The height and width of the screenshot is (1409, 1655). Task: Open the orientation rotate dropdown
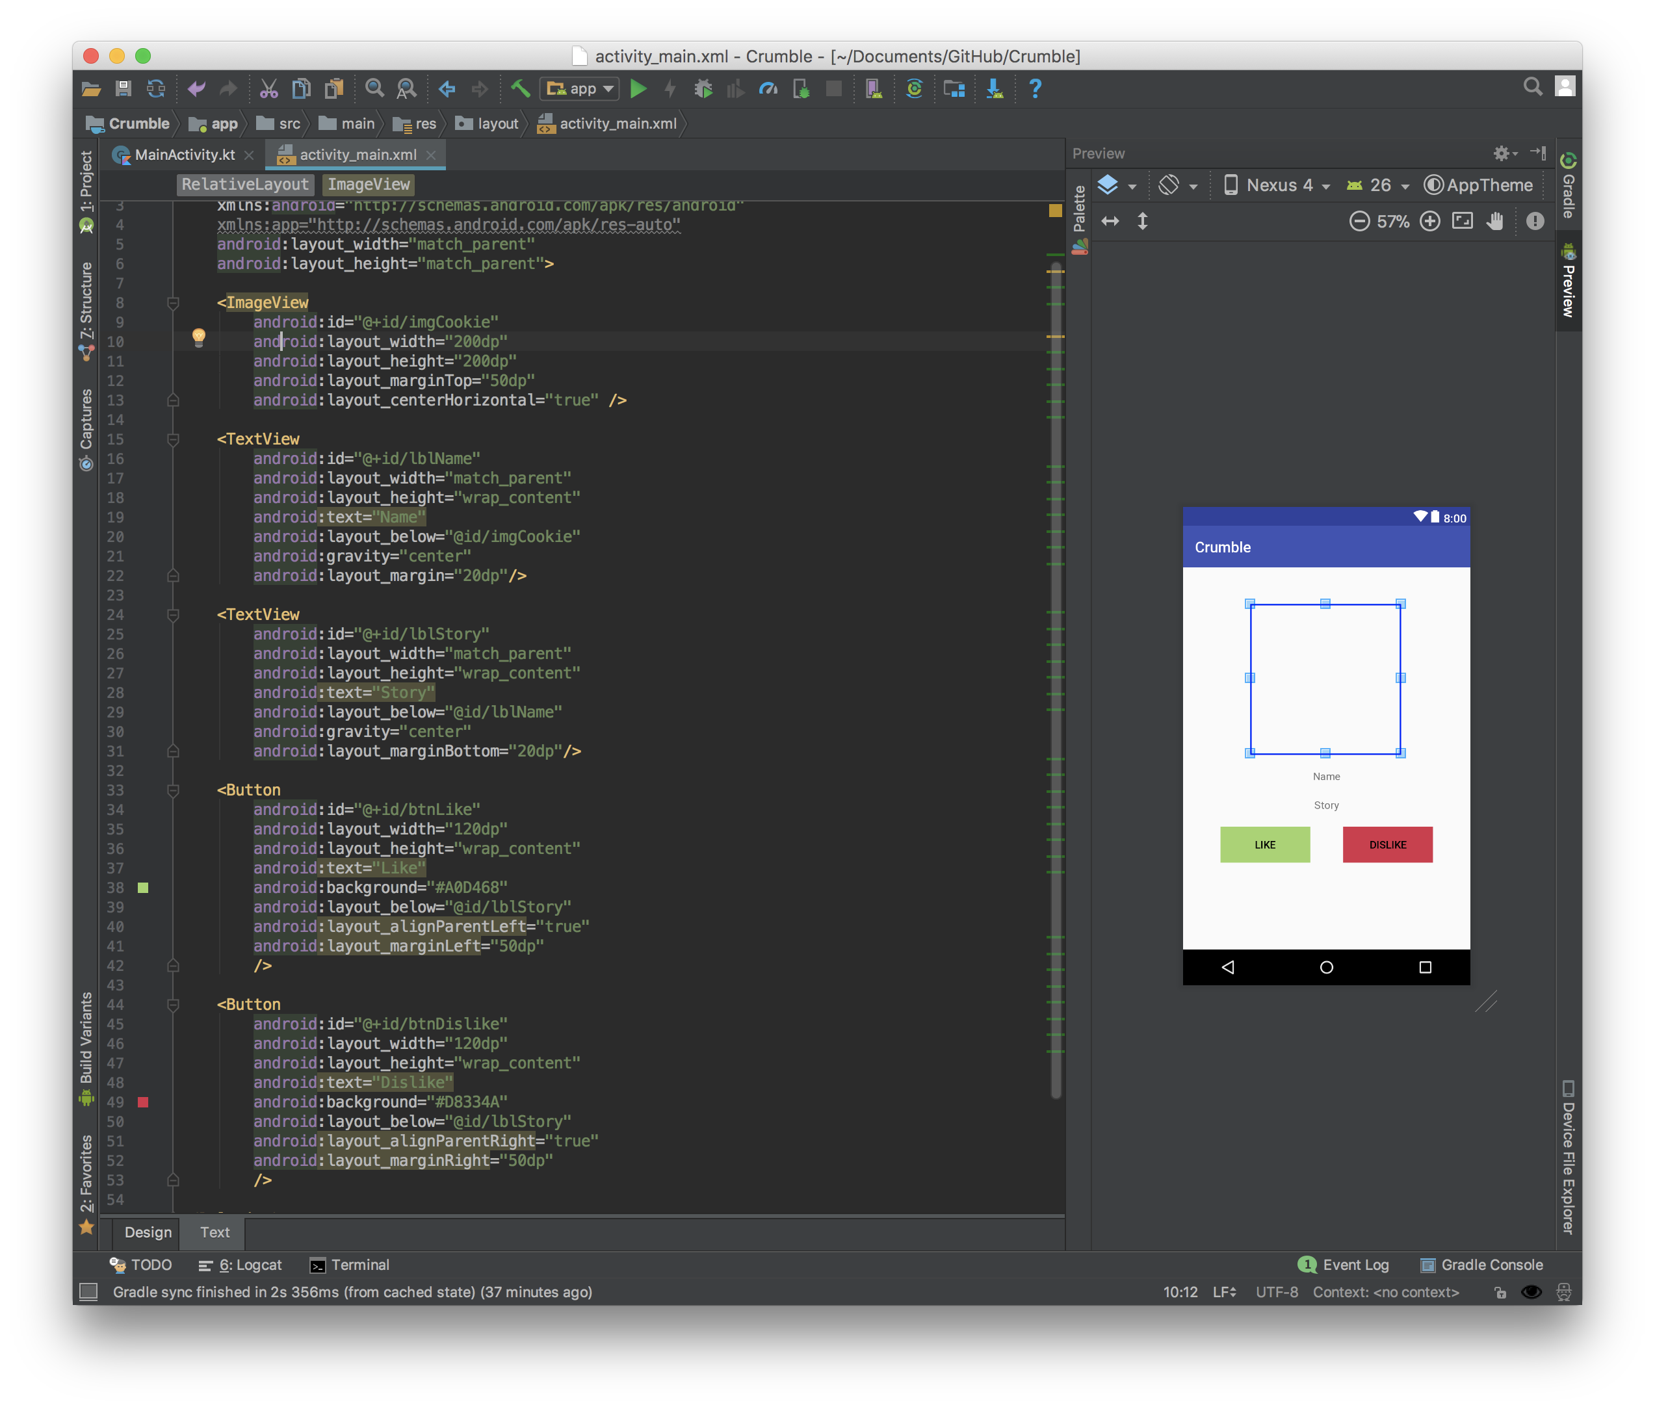click(1177, 185)
